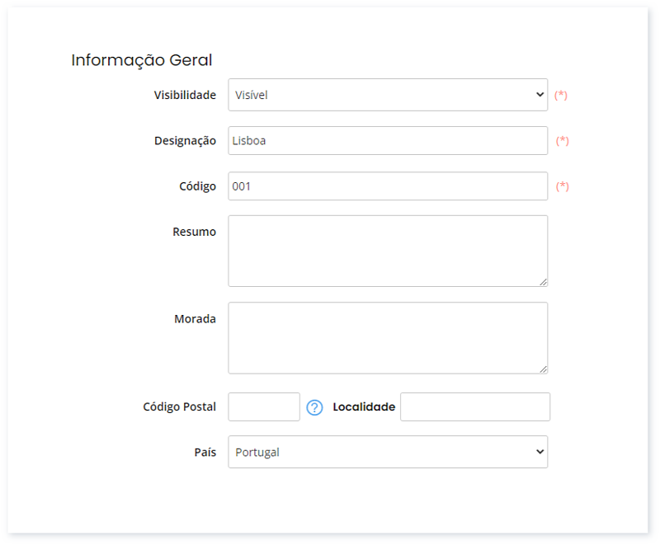This screenshot has width=660, height=545.
Task: Click the País label
Action: pos(205,452)
